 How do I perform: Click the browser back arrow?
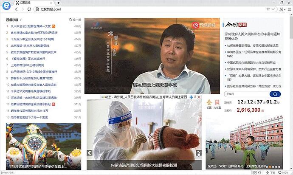[x=17, y=9]
